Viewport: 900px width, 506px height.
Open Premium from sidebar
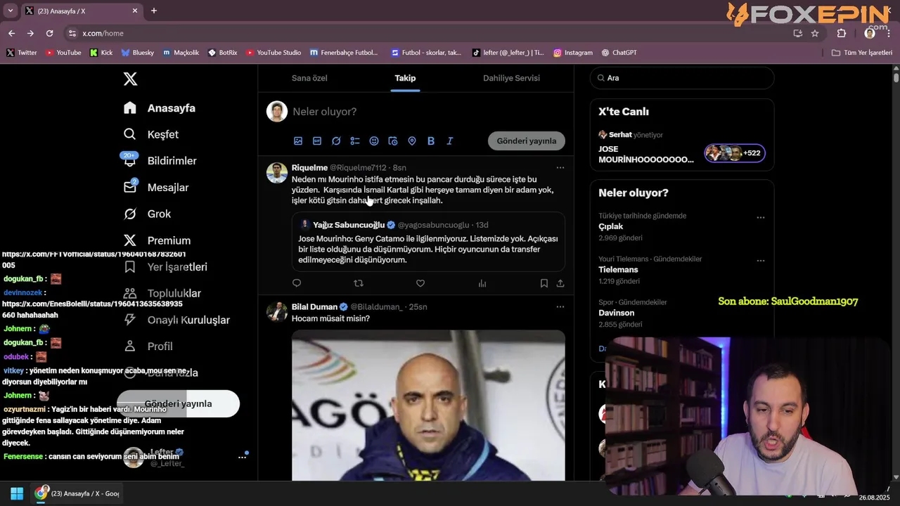tap(157, 240)
